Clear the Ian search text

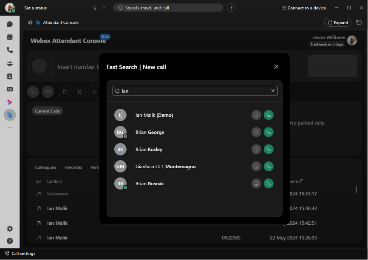(273, 91)
